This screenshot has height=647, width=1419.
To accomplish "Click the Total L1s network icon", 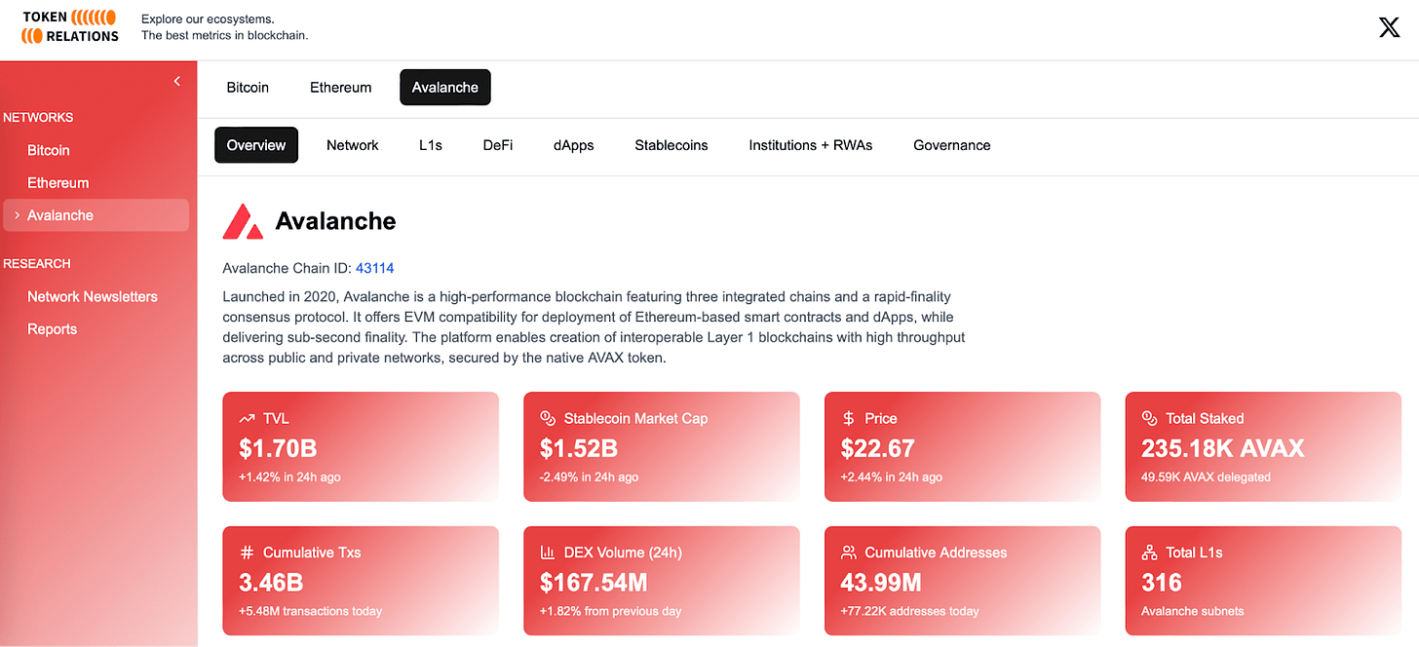I will point(1149,552).
